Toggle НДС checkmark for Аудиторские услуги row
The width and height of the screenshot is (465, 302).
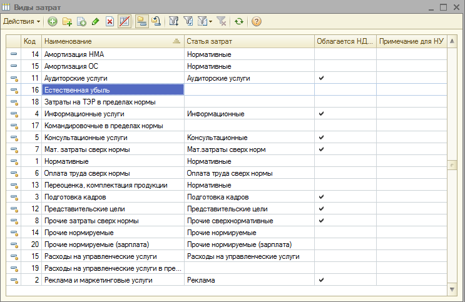[x=321, y=78]
